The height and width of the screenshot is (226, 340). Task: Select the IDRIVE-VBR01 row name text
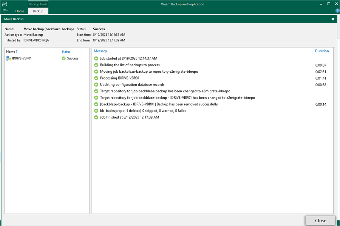click(x=22, y=58)
